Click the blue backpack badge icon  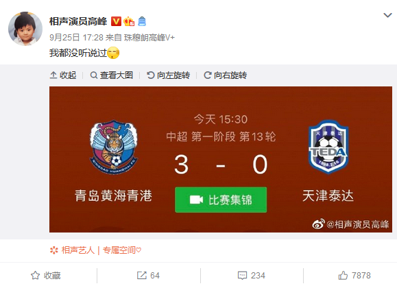142,21
